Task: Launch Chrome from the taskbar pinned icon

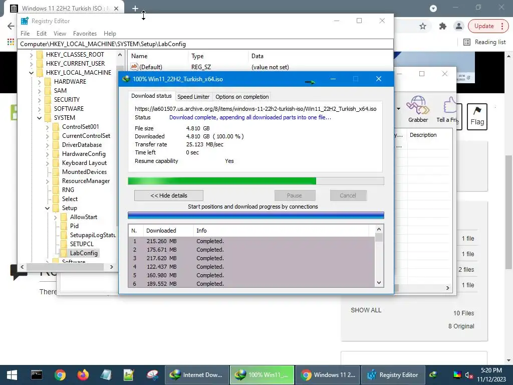Action: coord(60,375)
